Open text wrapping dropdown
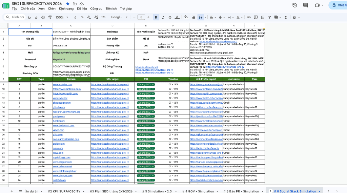 click(x=230, y=17)
